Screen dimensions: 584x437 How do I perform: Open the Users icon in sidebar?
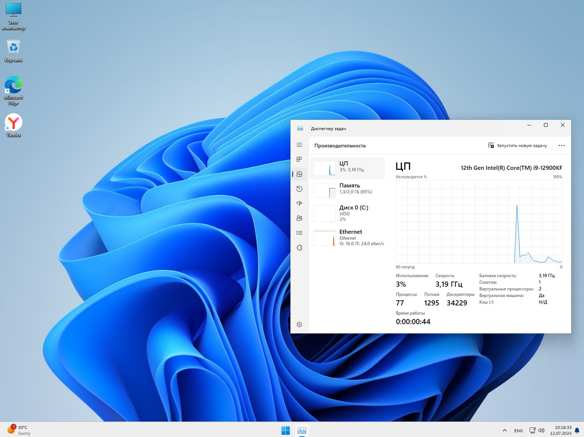click(x=299, y=218)
